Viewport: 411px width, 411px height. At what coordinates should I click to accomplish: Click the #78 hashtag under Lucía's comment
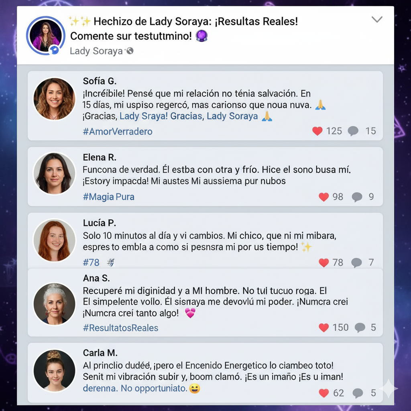point(91,262)
